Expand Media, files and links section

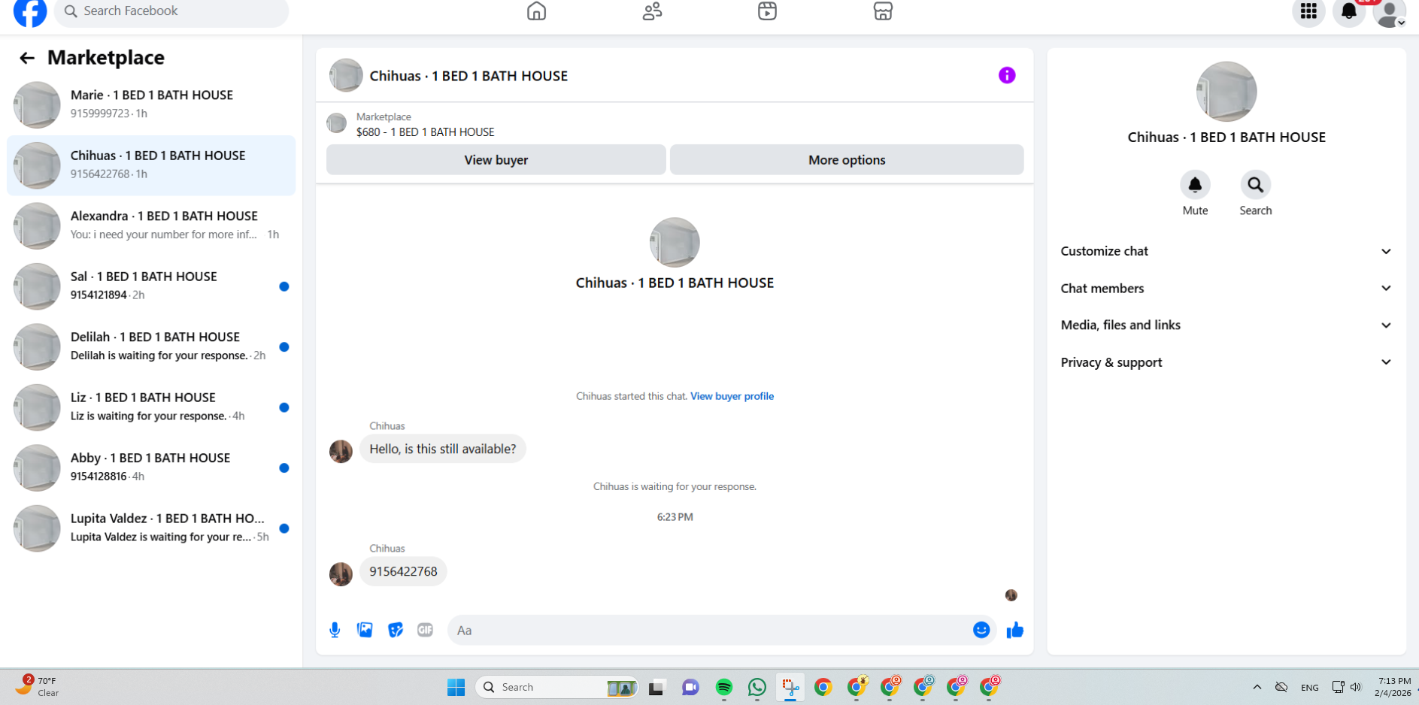coord(1226,325)
